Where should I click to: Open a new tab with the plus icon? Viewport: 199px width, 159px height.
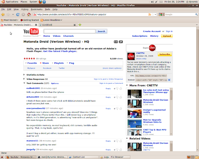[80, 25]
